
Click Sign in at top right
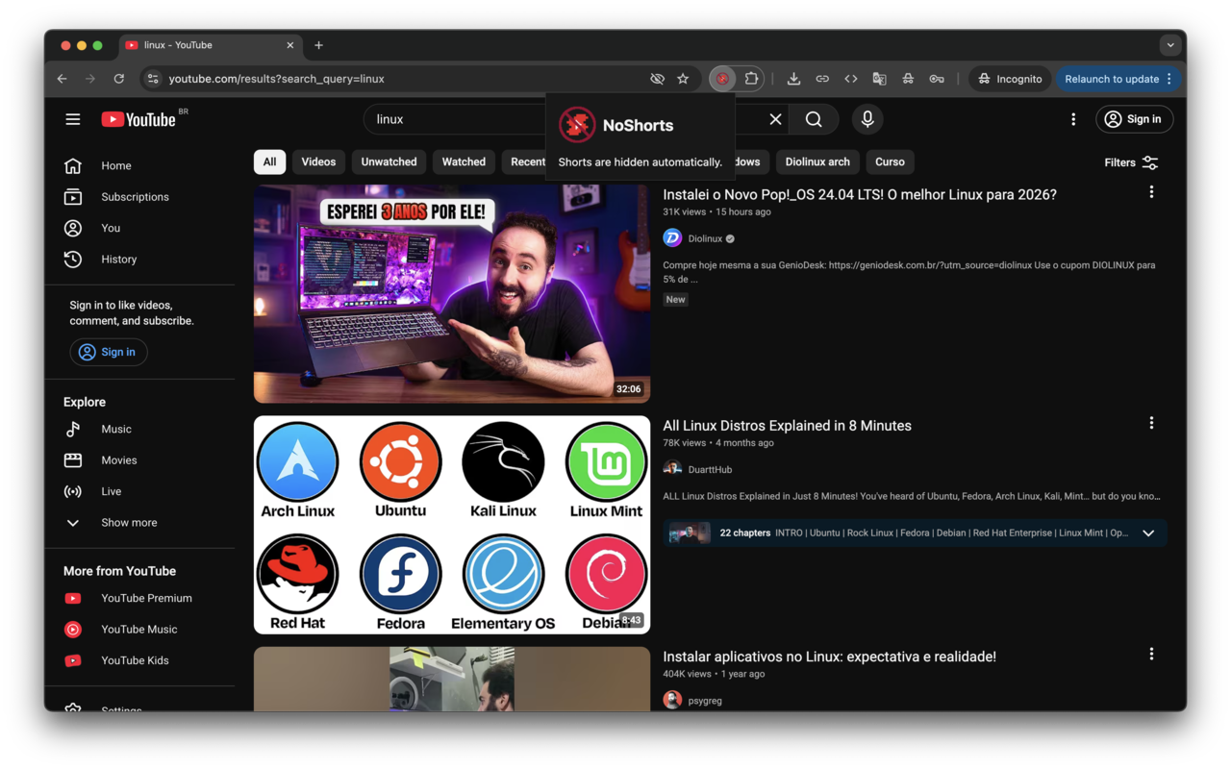[x=1134, y=119]
